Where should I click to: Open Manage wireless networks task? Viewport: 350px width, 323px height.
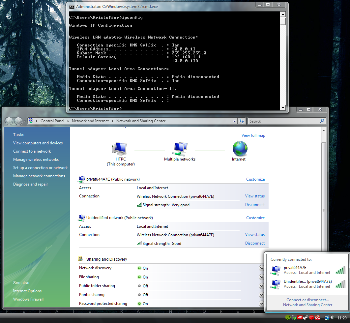[x=36, y=160]
